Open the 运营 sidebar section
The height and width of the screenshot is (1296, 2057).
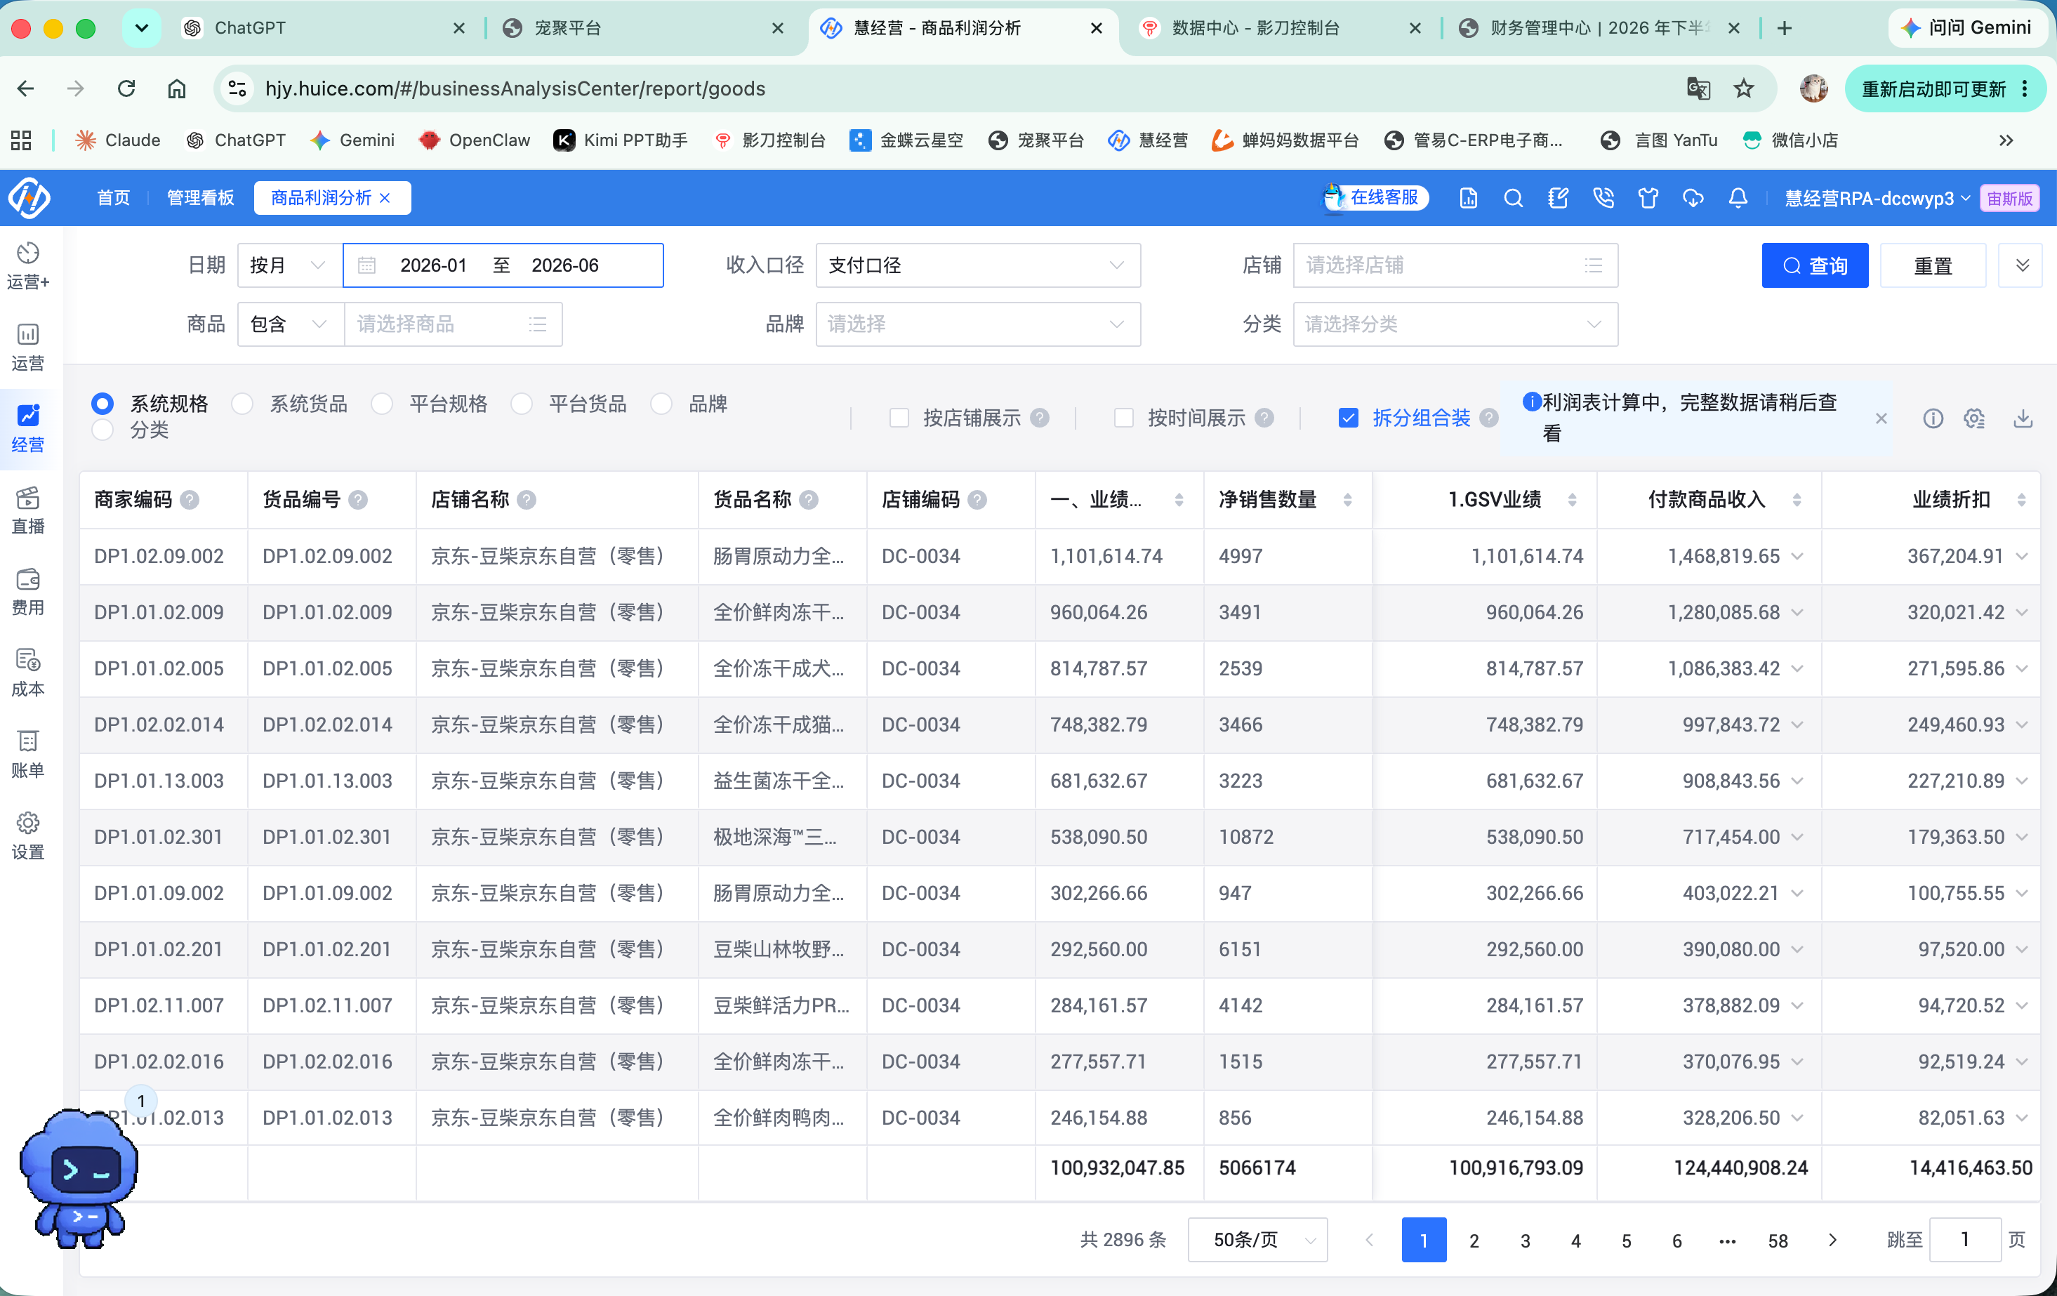coord(28,347)
